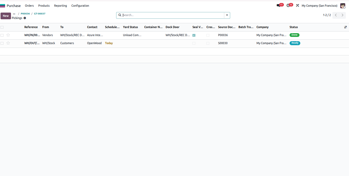Sort by Batch Transfer column header
Screen dimensions: 349x176
(x=246, y=27)
